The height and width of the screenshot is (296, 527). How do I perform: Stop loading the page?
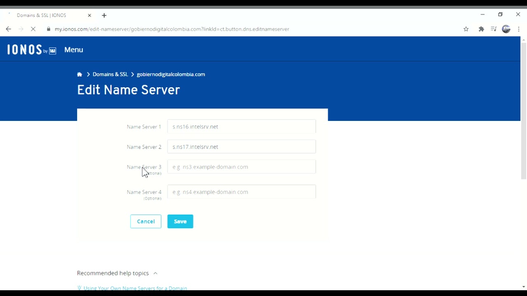(33, 29)
